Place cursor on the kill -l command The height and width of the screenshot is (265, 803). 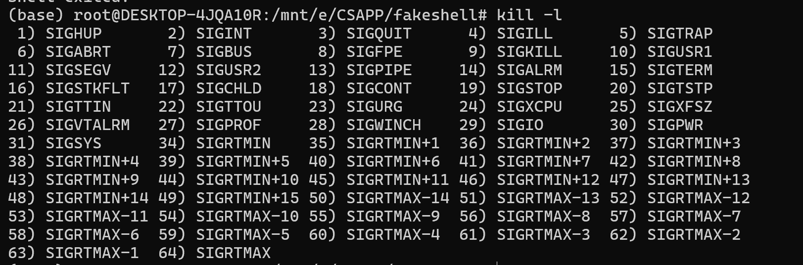click(529, 15)
